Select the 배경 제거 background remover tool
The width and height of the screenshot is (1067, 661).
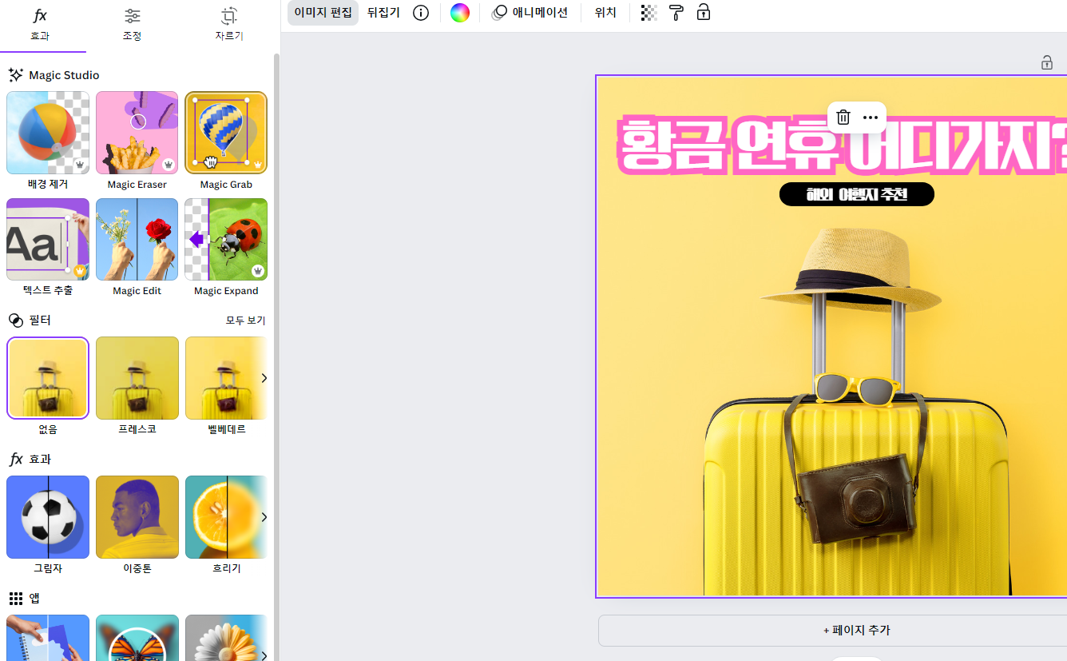pos(47,133)
